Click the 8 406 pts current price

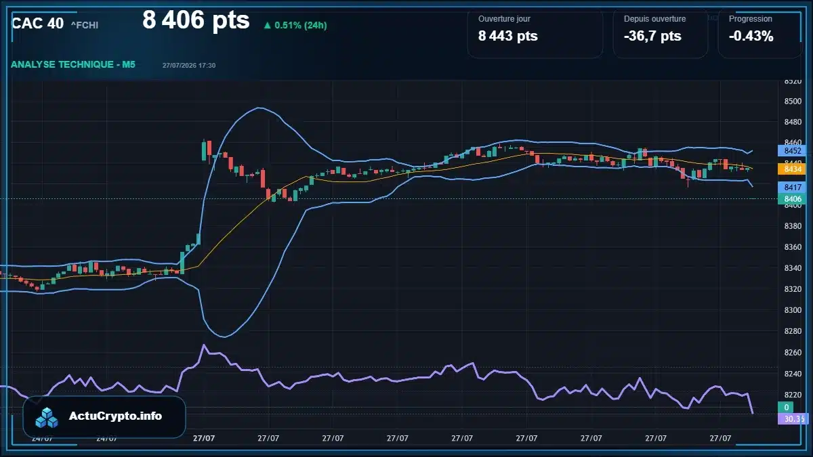[196, 20]
